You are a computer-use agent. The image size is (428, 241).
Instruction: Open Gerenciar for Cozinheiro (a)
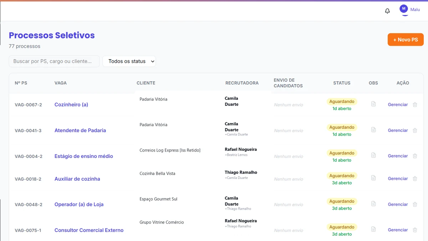tap(398, 104)
